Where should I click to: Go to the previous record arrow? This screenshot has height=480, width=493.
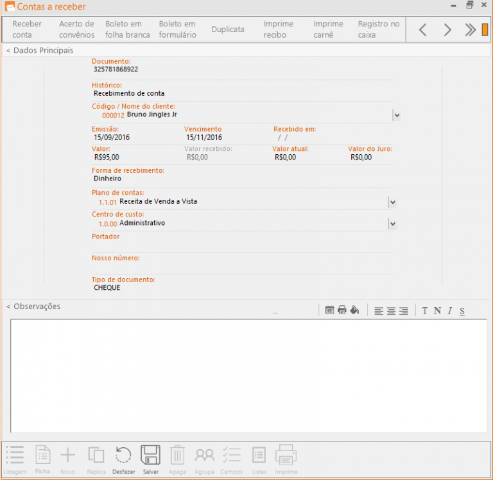[x=423, y=30]
